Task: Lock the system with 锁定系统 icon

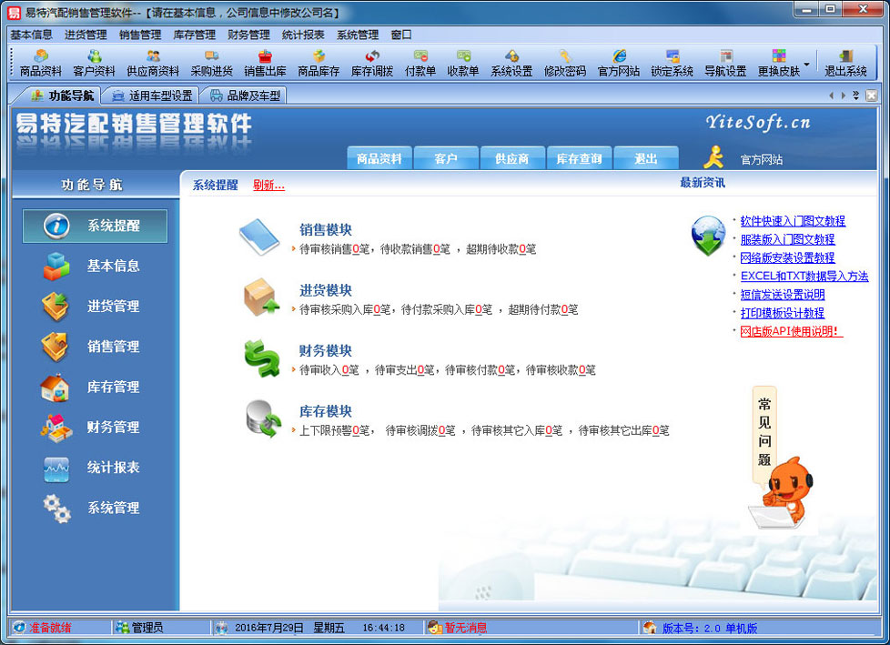Action: pos(672,64)
